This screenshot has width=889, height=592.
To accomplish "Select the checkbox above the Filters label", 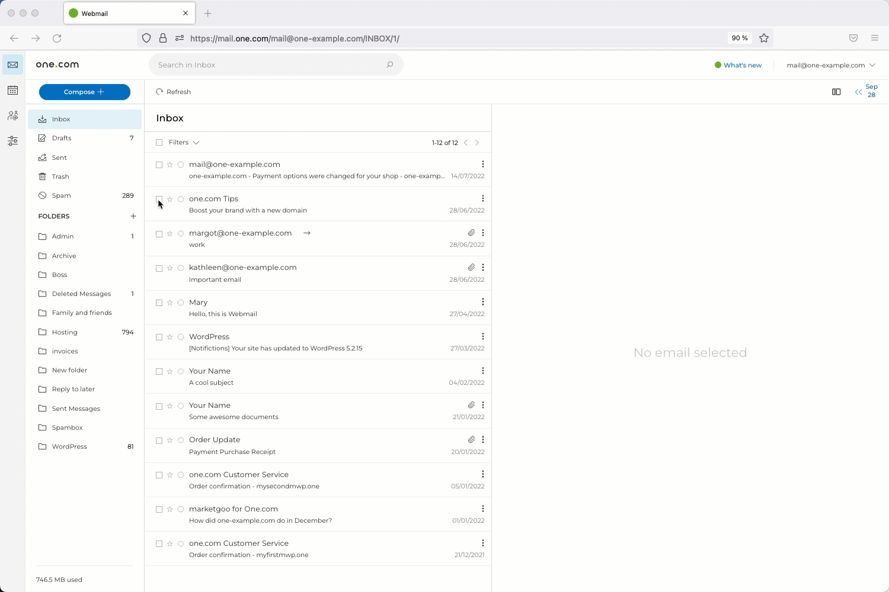I will coord(159,142).
